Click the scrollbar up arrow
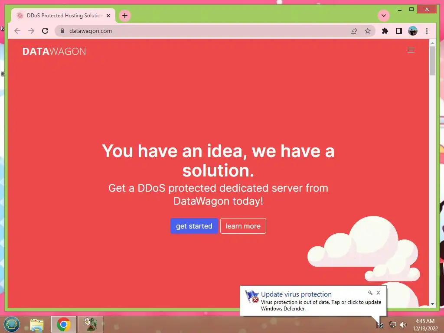Viewport: 444px width, 333px height. coord(432,43)
